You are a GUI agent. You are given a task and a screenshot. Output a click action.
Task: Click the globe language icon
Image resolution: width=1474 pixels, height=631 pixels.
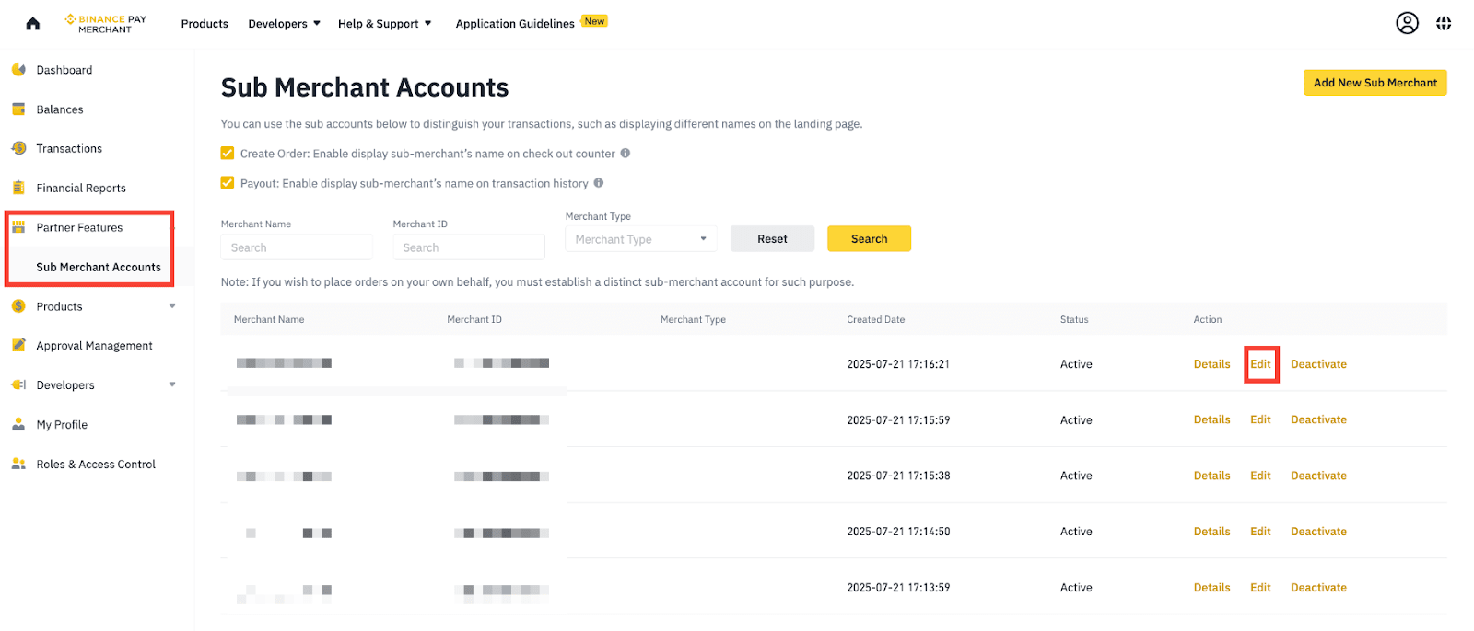point(1444,24)
